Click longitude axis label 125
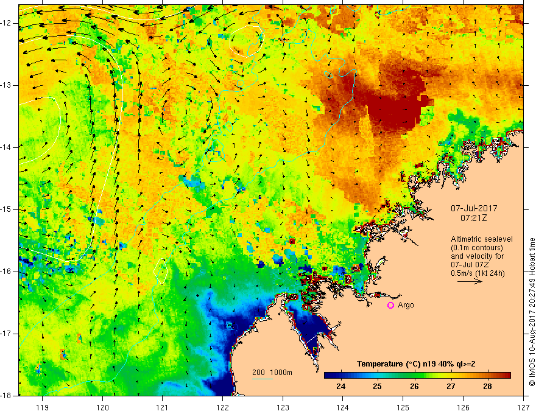Screen dimensions: 536x414 click(403, 407)
